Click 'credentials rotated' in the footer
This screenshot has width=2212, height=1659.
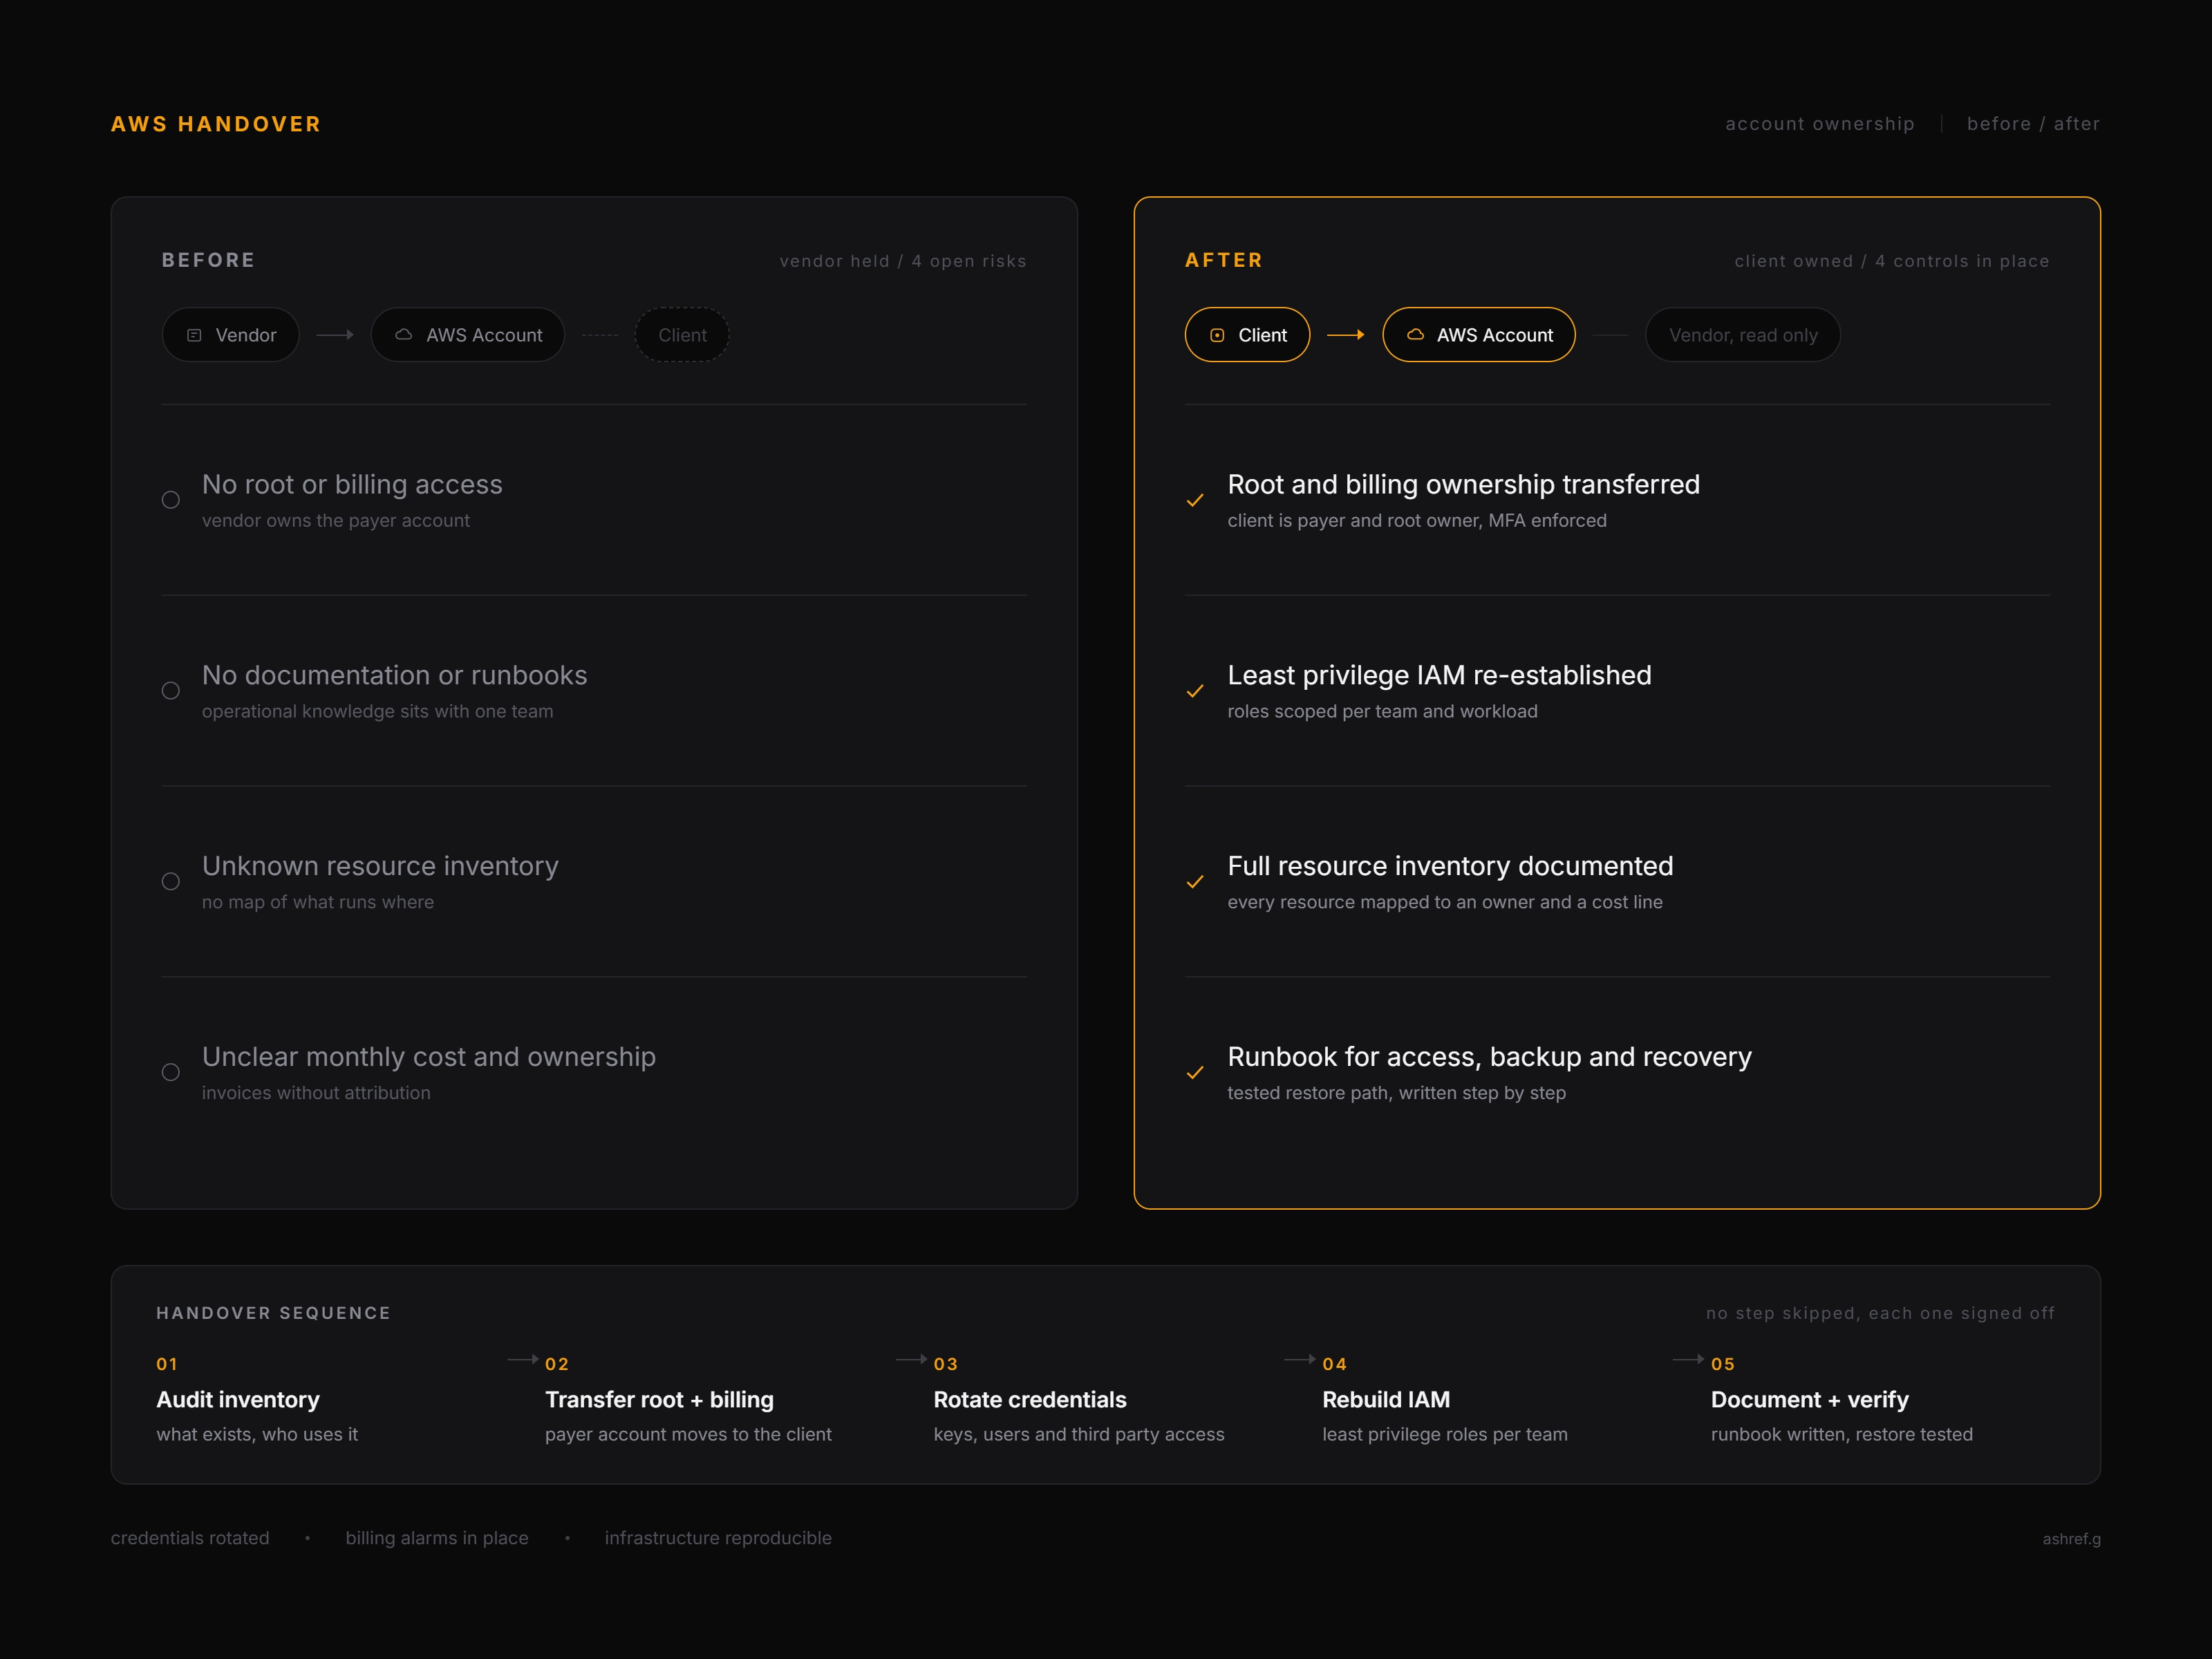coord(190,1538)
